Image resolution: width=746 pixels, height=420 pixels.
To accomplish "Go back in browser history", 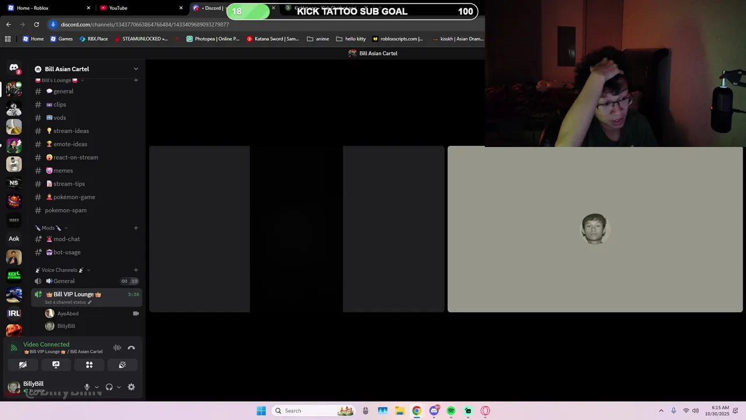I will (x=8, y=24).
